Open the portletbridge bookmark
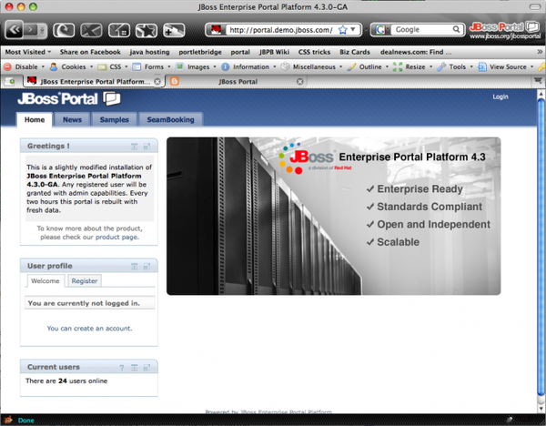 point(200,52)
